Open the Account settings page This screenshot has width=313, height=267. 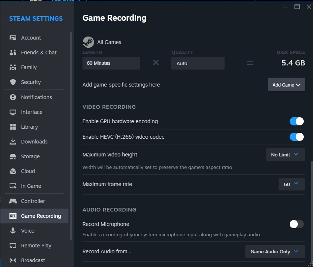click(x=34, y=38)
